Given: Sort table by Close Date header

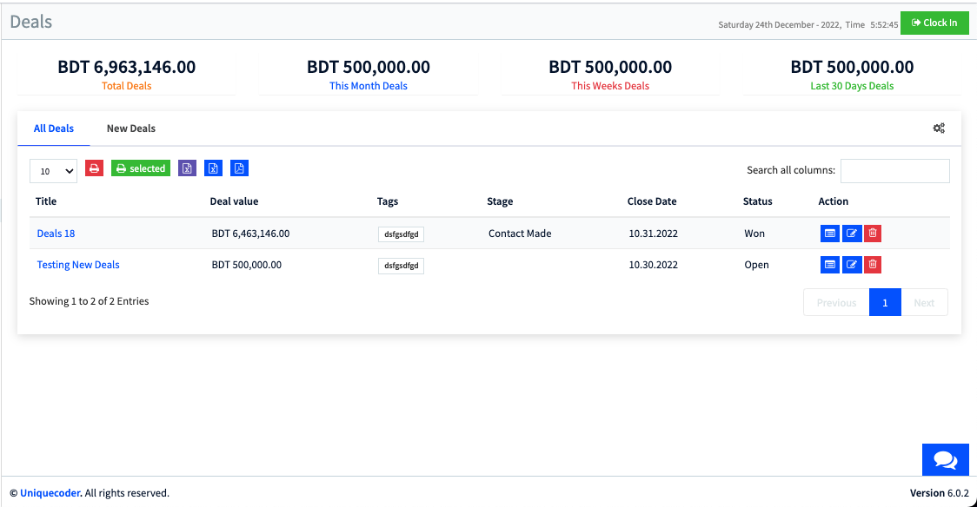Looking at the screenshot, I should 652,201.
